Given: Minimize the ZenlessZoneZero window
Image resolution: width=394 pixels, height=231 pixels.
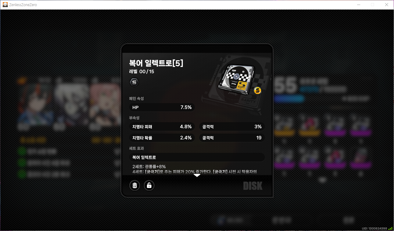Looking at the screenshot, I should (358, 5).
